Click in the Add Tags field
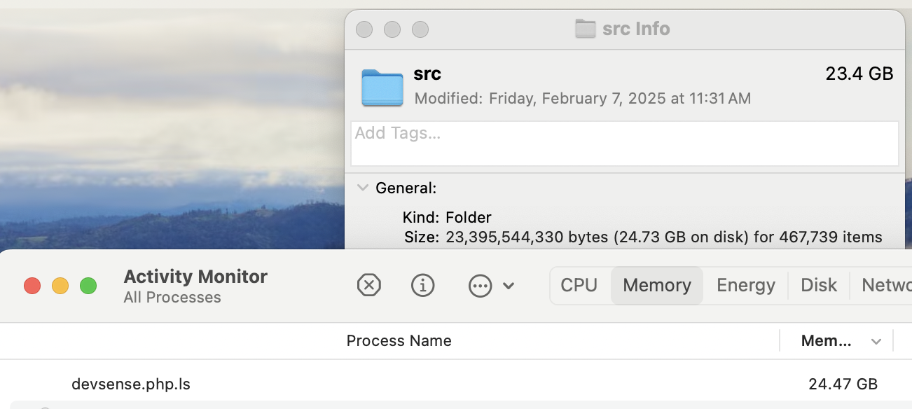The image size is (912, 409). point(624,144)
